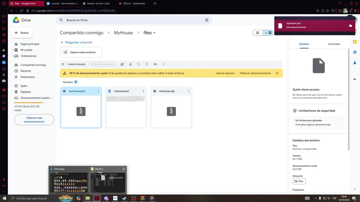This screenshot has width=360, height=202.
Task: Open Opera snapshot tool icon
Action: tap(323, 11)
